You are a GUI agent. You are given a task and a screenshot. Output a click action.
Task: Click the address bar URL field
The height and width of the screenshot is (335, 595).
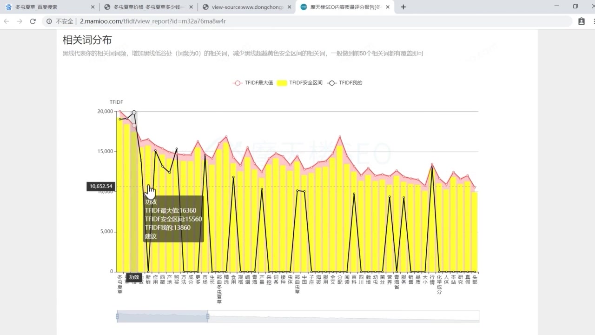(x=307, y=21)
